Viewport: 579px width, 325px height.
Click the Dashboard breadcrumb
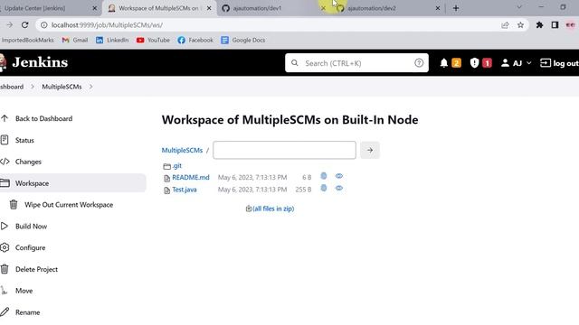coord(12,87)
